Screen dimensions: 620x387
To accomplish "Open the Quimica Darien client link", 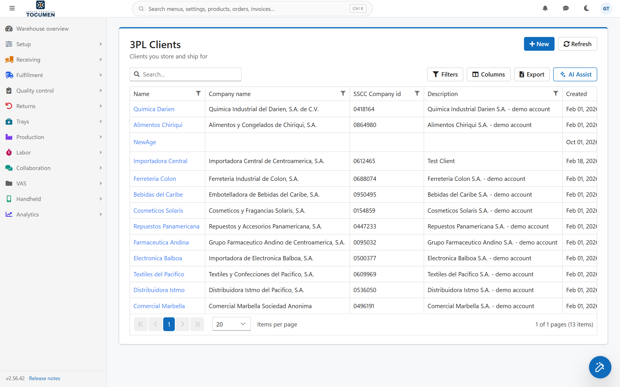I will pyautogui.click(x=154, y=109).
